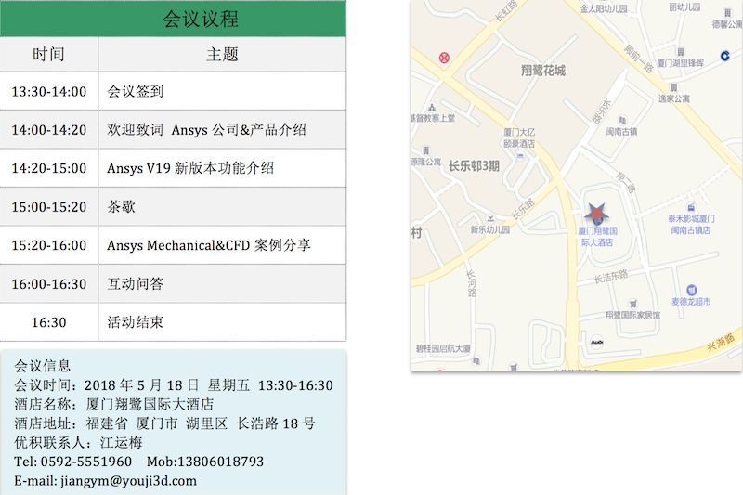This screenshot has width=743, height=495.
Task: Click the 麦德龙超市 map label
Action: pyautogui.click(x=691, y=301)
